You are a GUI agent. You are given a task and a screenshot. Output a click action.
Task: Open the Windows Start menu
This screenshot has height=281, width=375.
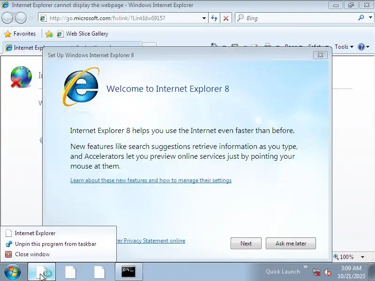tap(12, 272)
